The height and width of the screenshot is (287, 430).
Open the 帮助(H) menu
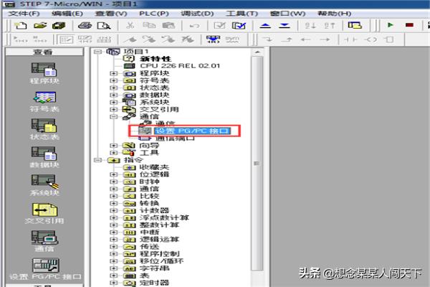pyautogui.click(x=334, y=14)
